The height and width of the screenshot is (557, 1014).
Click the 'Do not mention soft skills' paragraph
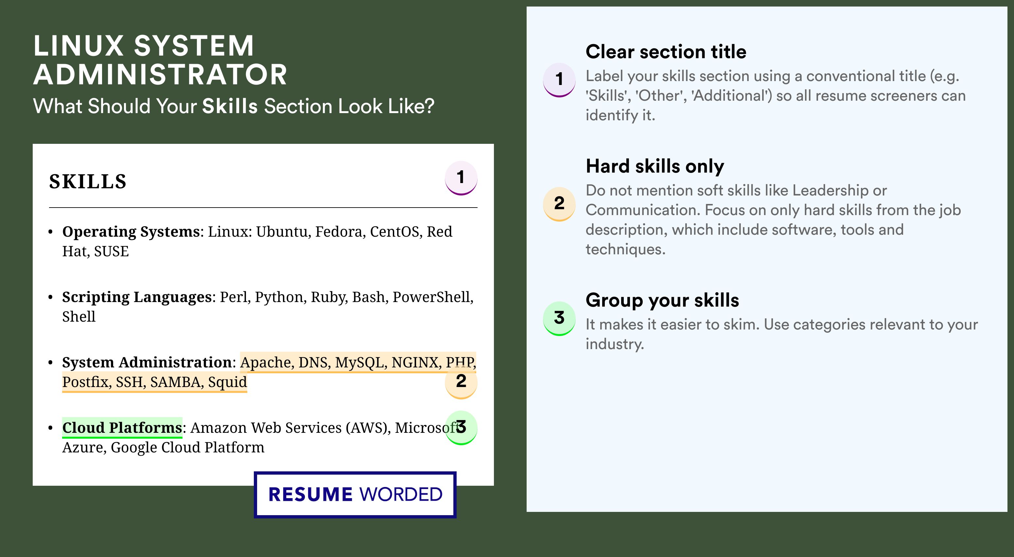click(773, 220)
